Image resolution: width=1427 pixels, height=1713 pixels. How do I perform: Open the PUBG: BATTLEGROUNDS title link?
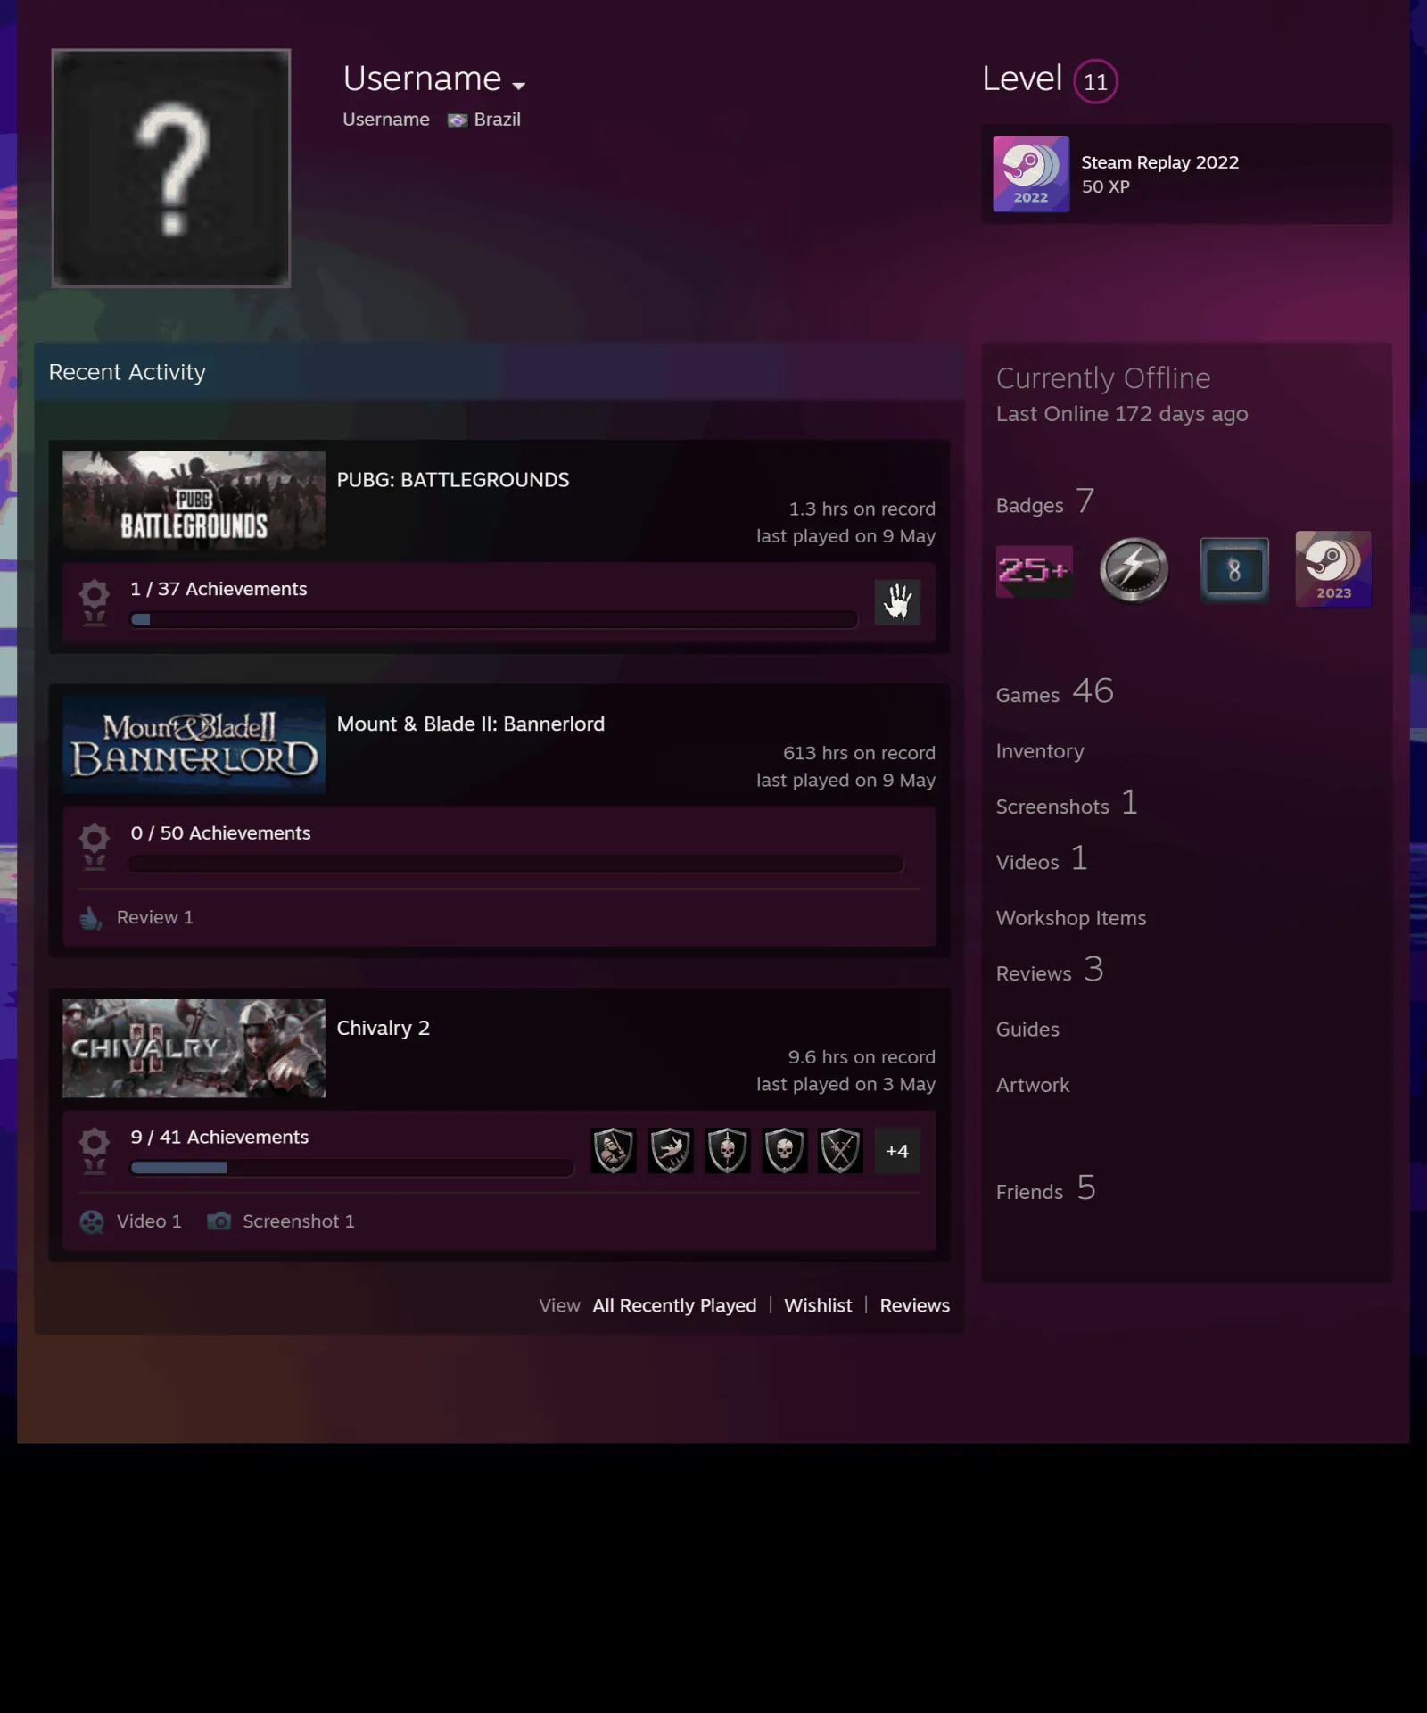452,480
